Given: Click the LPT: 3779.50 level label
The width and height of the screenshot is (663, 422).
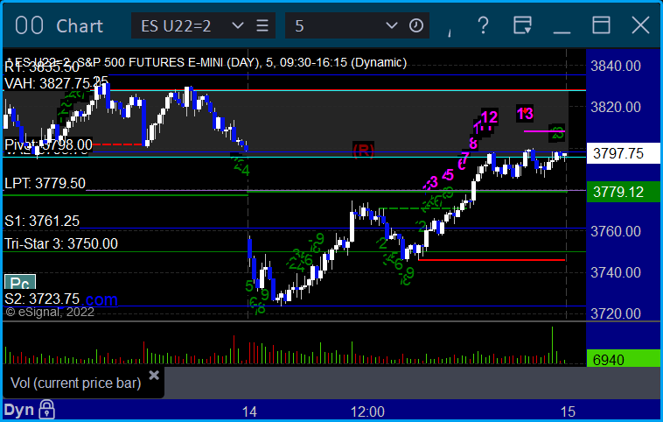Looking at the screenshot, I should 45,183.
